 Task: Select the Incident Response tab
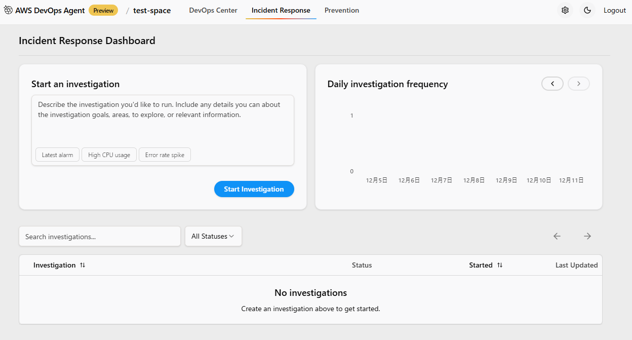pyautogui.click(x=281, y=10)
